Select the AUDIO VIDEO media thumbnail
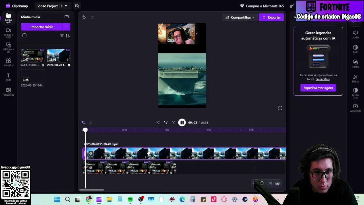This screenshot has height=205, width=364. click(33, 56)
